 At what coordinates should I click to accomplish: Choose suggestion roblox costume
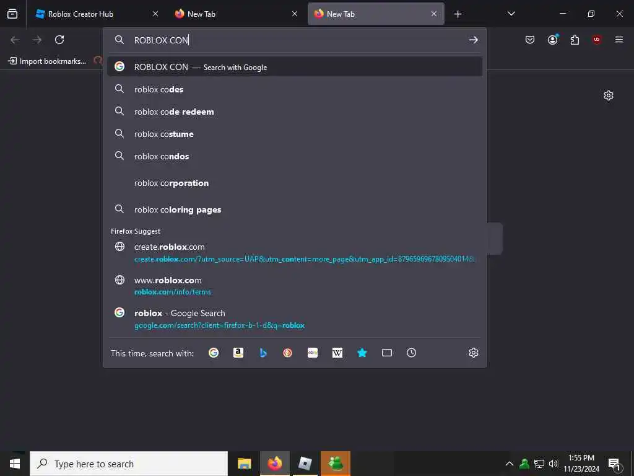(x=294, y=134)
